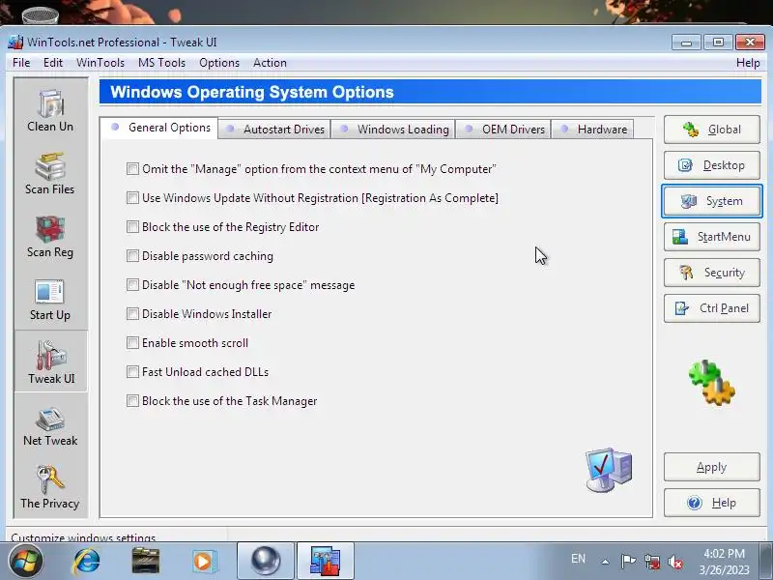Screen dimensions: 773x580
Task: Open the Options menu
Action: coord(219,63)
